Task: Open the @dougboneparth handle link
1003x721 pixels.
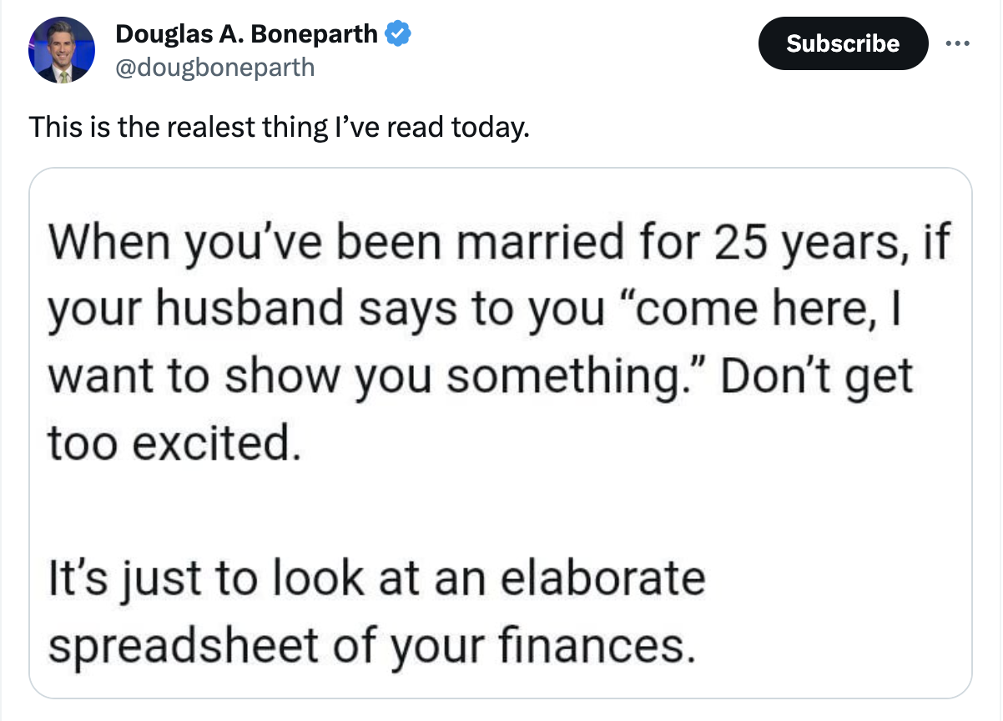Action: point(215,67)
